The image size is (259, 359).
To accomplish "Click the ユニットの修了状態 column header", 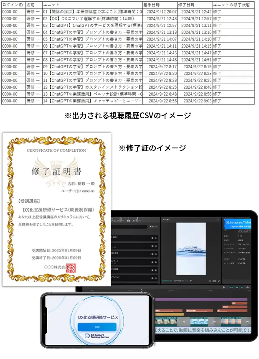I will click(231, 4).
